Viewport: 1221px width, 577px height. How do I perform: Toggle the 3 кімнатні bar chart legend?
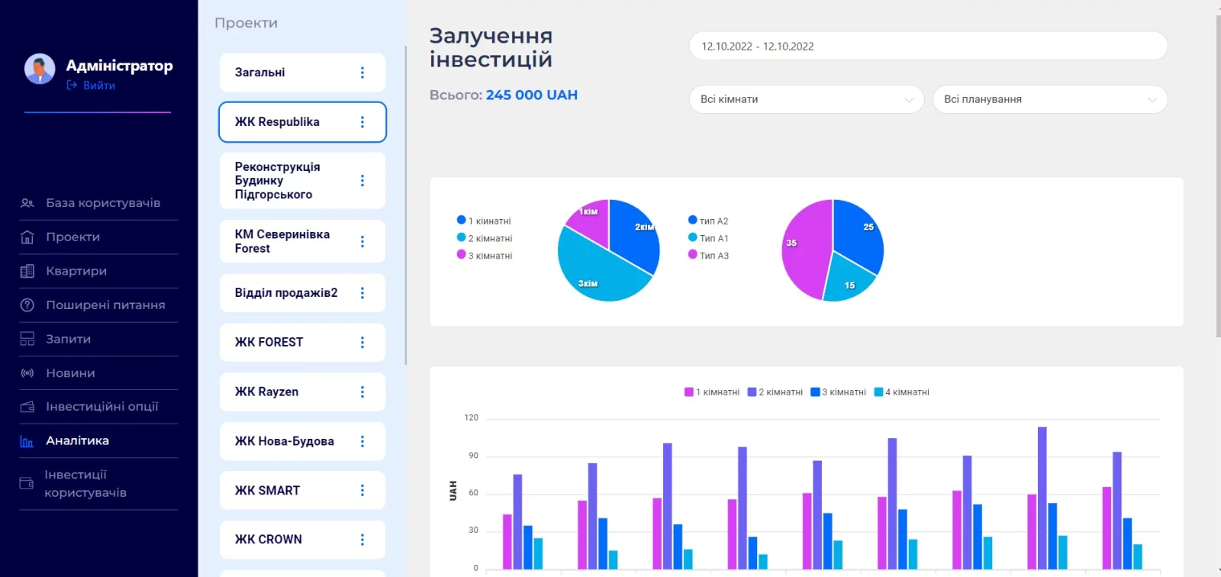point(839,392)
